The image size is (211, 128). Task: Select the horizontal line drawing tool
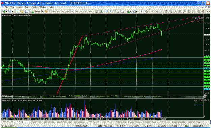[157, 12]
